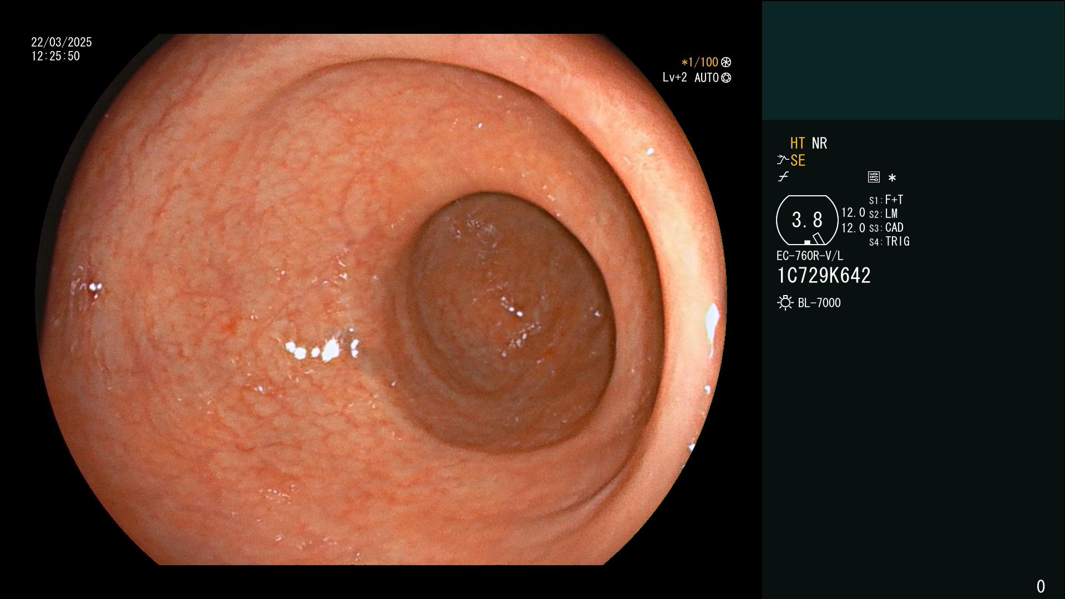Image resolution: width=1065 pixels, height=599 pixels.
Task: Click the BL-7000 light source label
Action: [819, 303]
